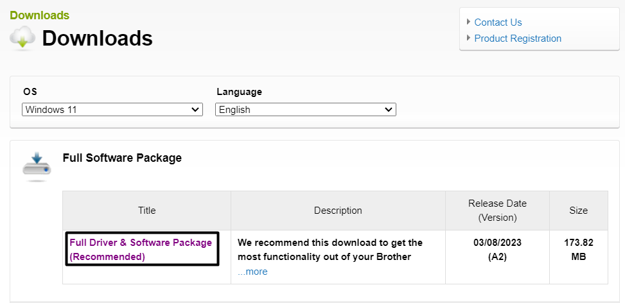625x303 pixels.
Task: Click the green Downloads breadcrumb text
Action: [x=40, y=15]
